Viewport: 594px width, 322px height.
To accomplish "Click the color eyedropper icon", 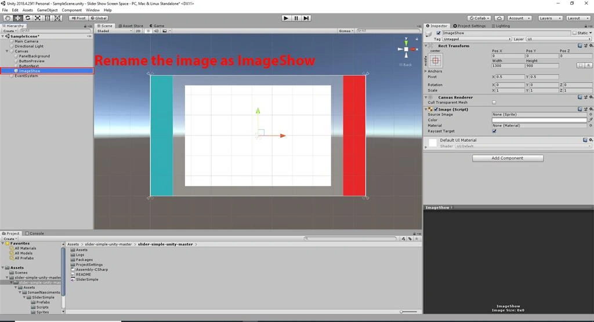I will [x=591, y=120].
